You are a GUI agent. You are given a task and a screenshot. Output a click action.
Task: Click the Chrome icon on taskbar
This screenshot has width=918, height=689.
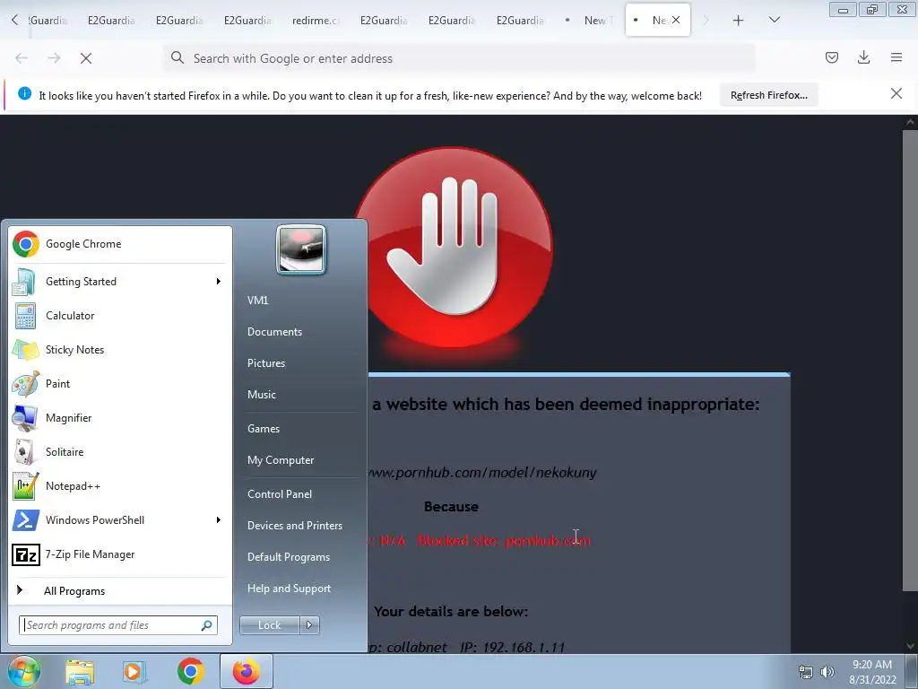coord(191,672)
